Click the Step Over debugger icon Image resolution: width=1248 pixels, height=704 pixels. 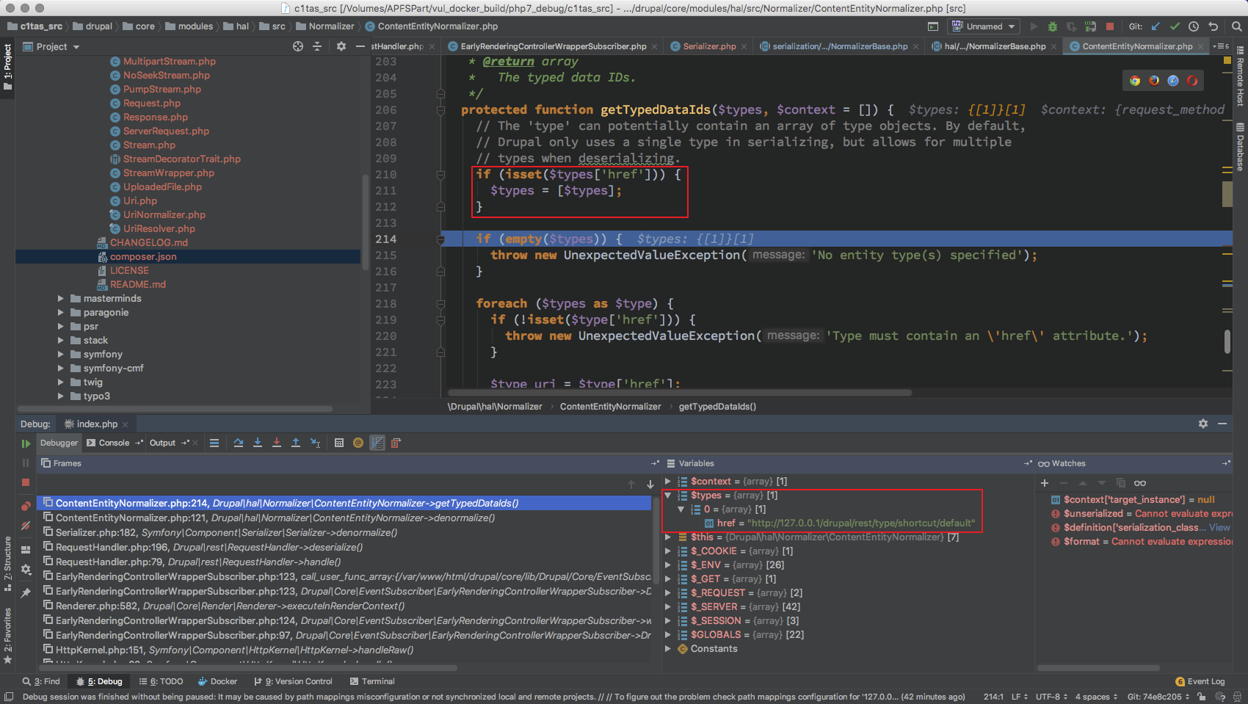click(x=239, y=443)
